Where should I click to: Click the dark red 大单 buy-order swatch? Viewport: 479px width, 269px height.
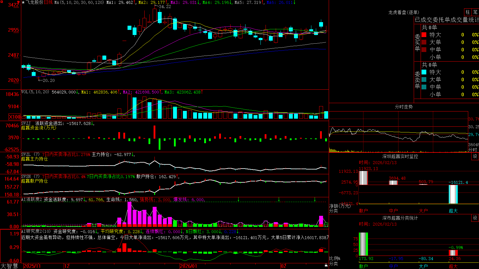[424, 42]
